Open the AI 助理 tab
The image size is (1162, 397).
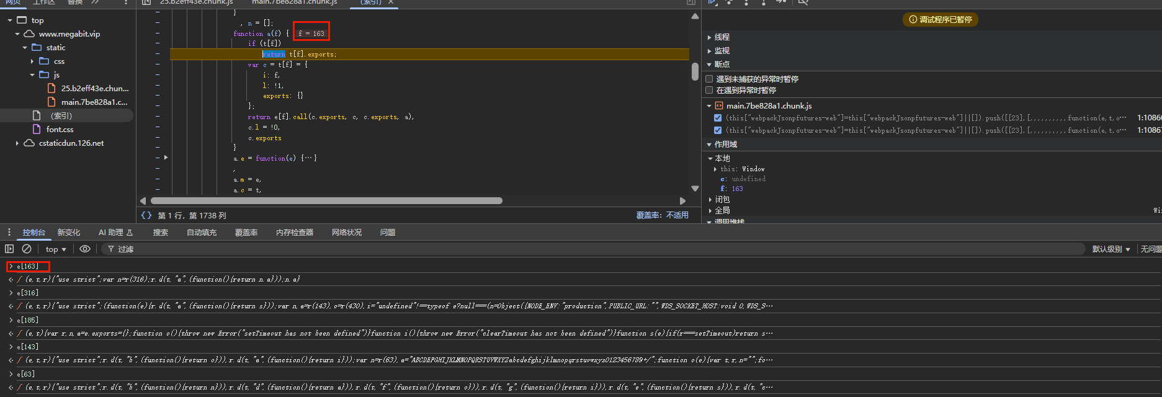(116, 232)
